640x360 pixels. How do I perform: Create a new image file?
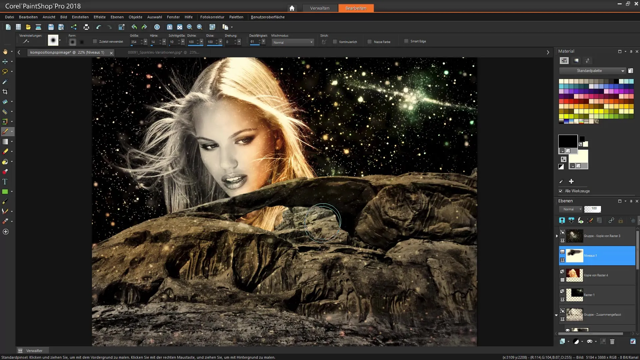(x=8, y=27)
